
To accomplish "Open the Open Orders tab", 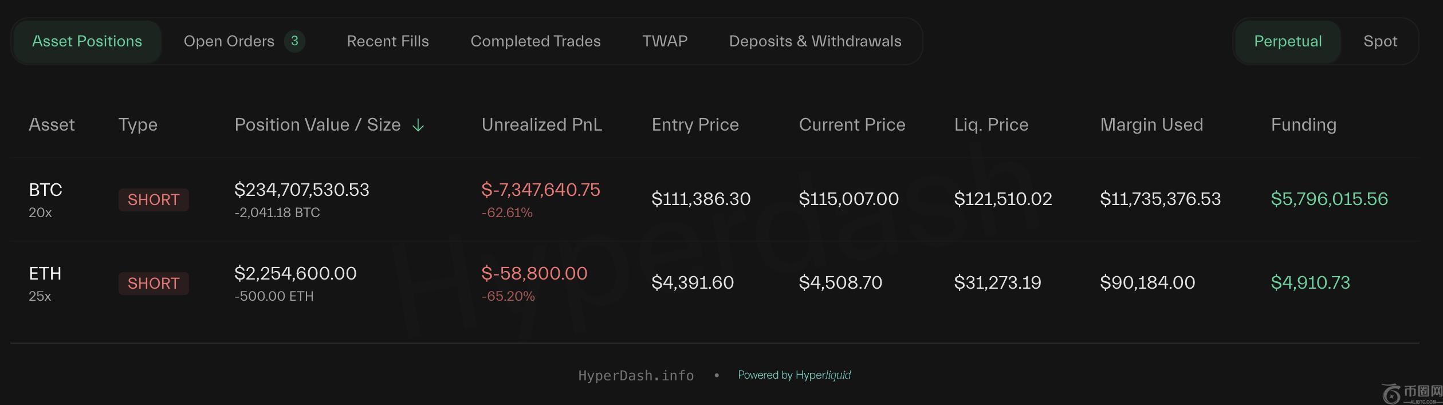I will [229, 41].
